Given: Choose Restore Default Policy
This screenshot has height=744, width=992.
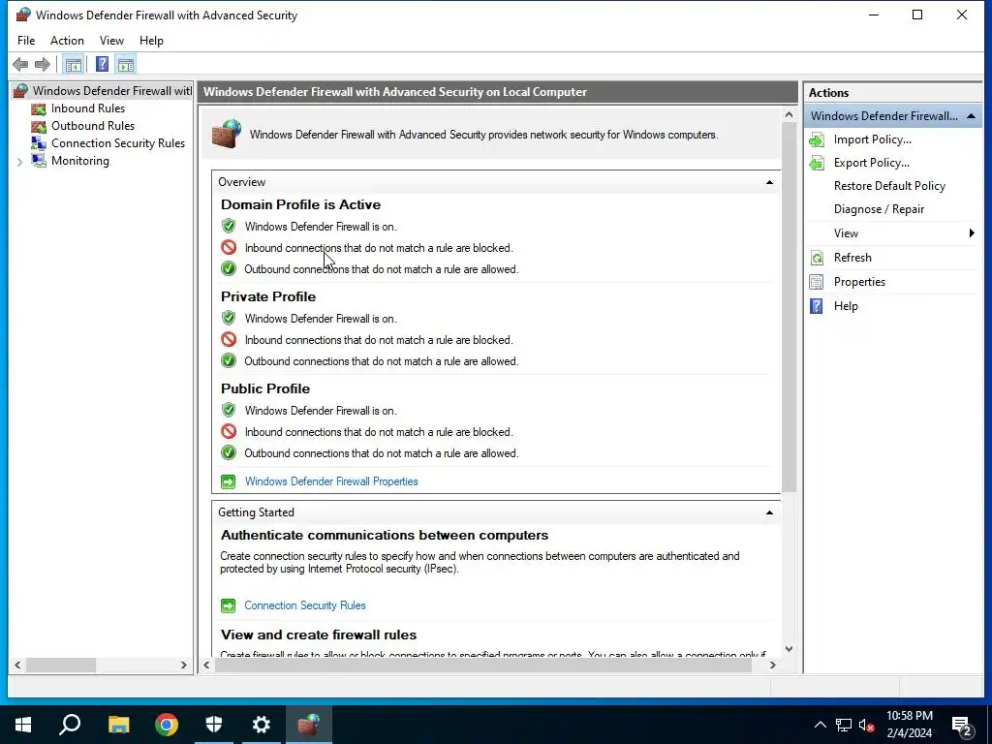Looking at the screenshot, I should pos(889,186).
